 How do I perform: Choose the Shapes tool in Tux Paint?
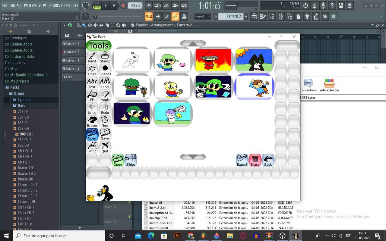click(x=105, y=70)
